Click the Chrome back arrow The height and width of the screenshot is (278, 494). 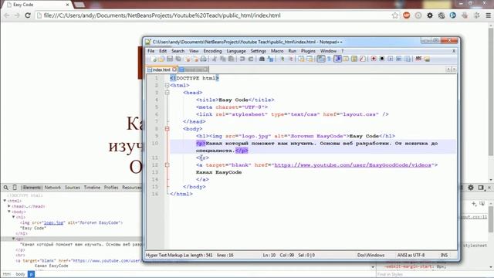(x=7, y=15)
